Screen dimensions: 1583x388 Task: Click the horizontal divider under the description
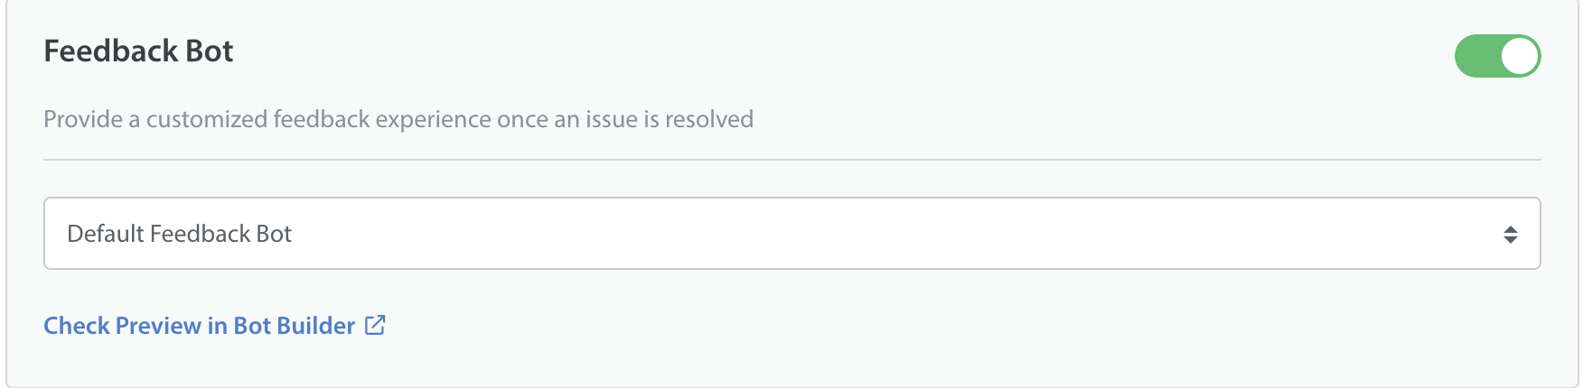pos(792,160)
